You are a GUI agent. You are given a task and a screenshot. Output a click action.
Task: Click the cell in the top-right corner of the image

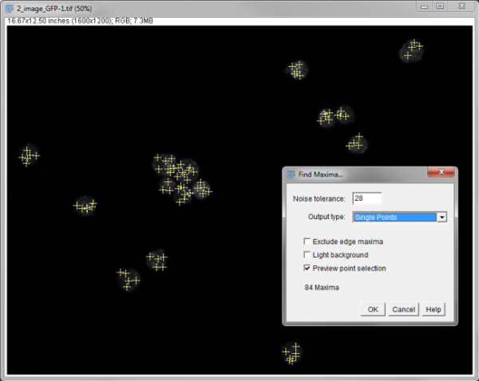pos(411,50)
